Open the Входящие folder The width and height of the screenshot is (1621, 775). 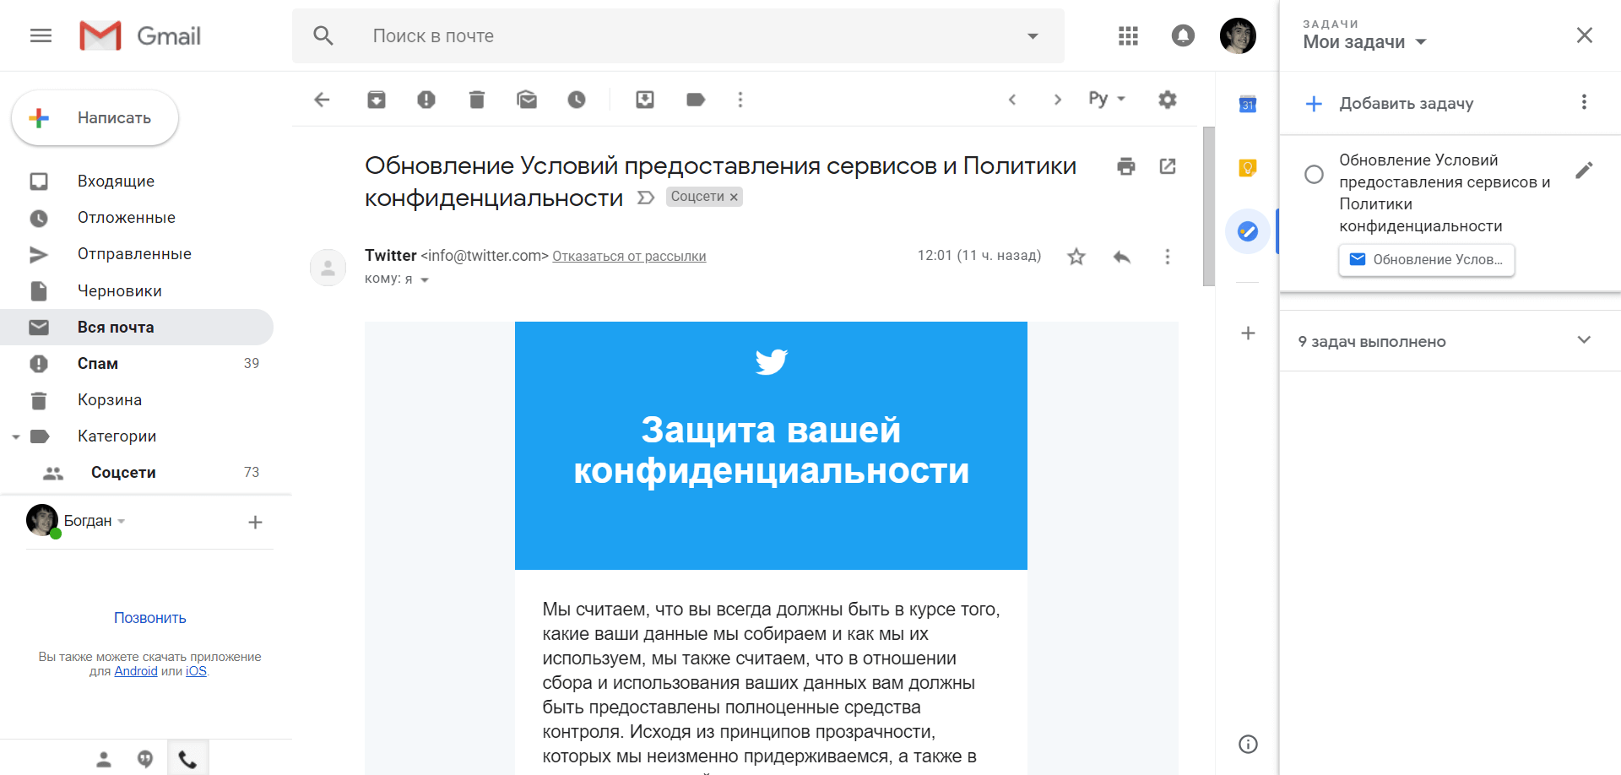[x=116, y=182]
